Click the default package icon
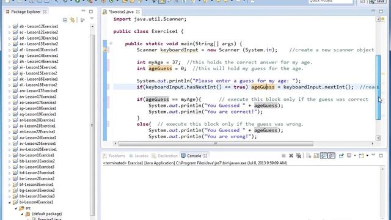The height and width of the screenshot is (220, 391). point(27,214)
